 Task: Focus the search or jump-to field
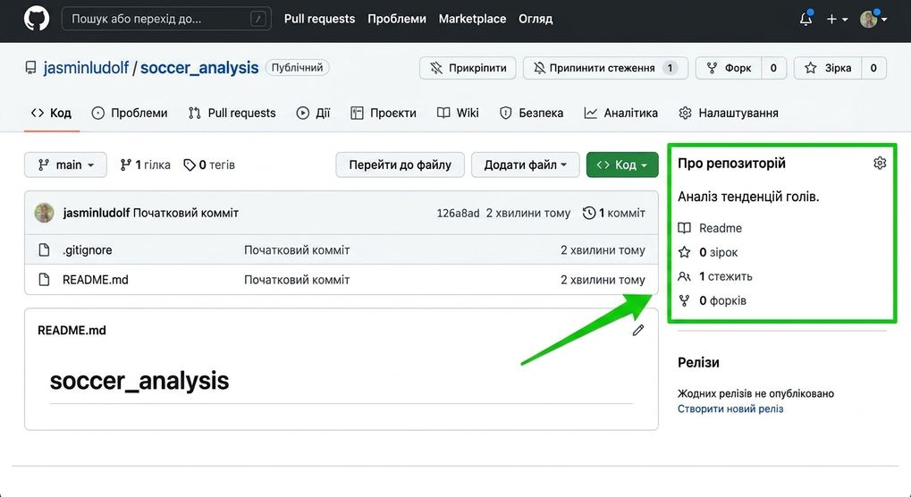166,19
